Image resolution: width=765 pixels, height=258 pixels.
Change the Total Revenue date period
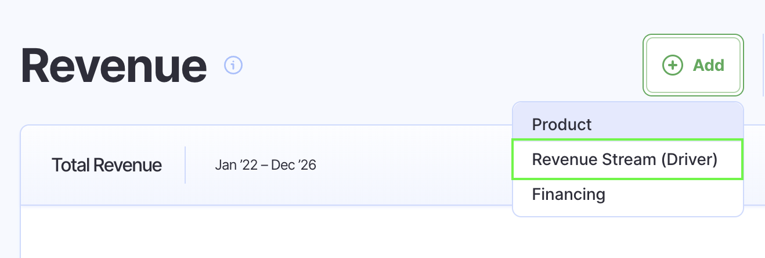pos(265,165)
